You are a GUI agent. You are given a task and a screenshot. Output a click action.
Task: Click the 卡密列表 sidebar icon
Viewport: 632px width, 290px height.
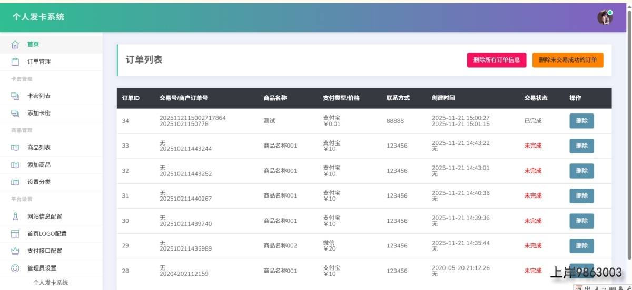(x=15, y=96)
